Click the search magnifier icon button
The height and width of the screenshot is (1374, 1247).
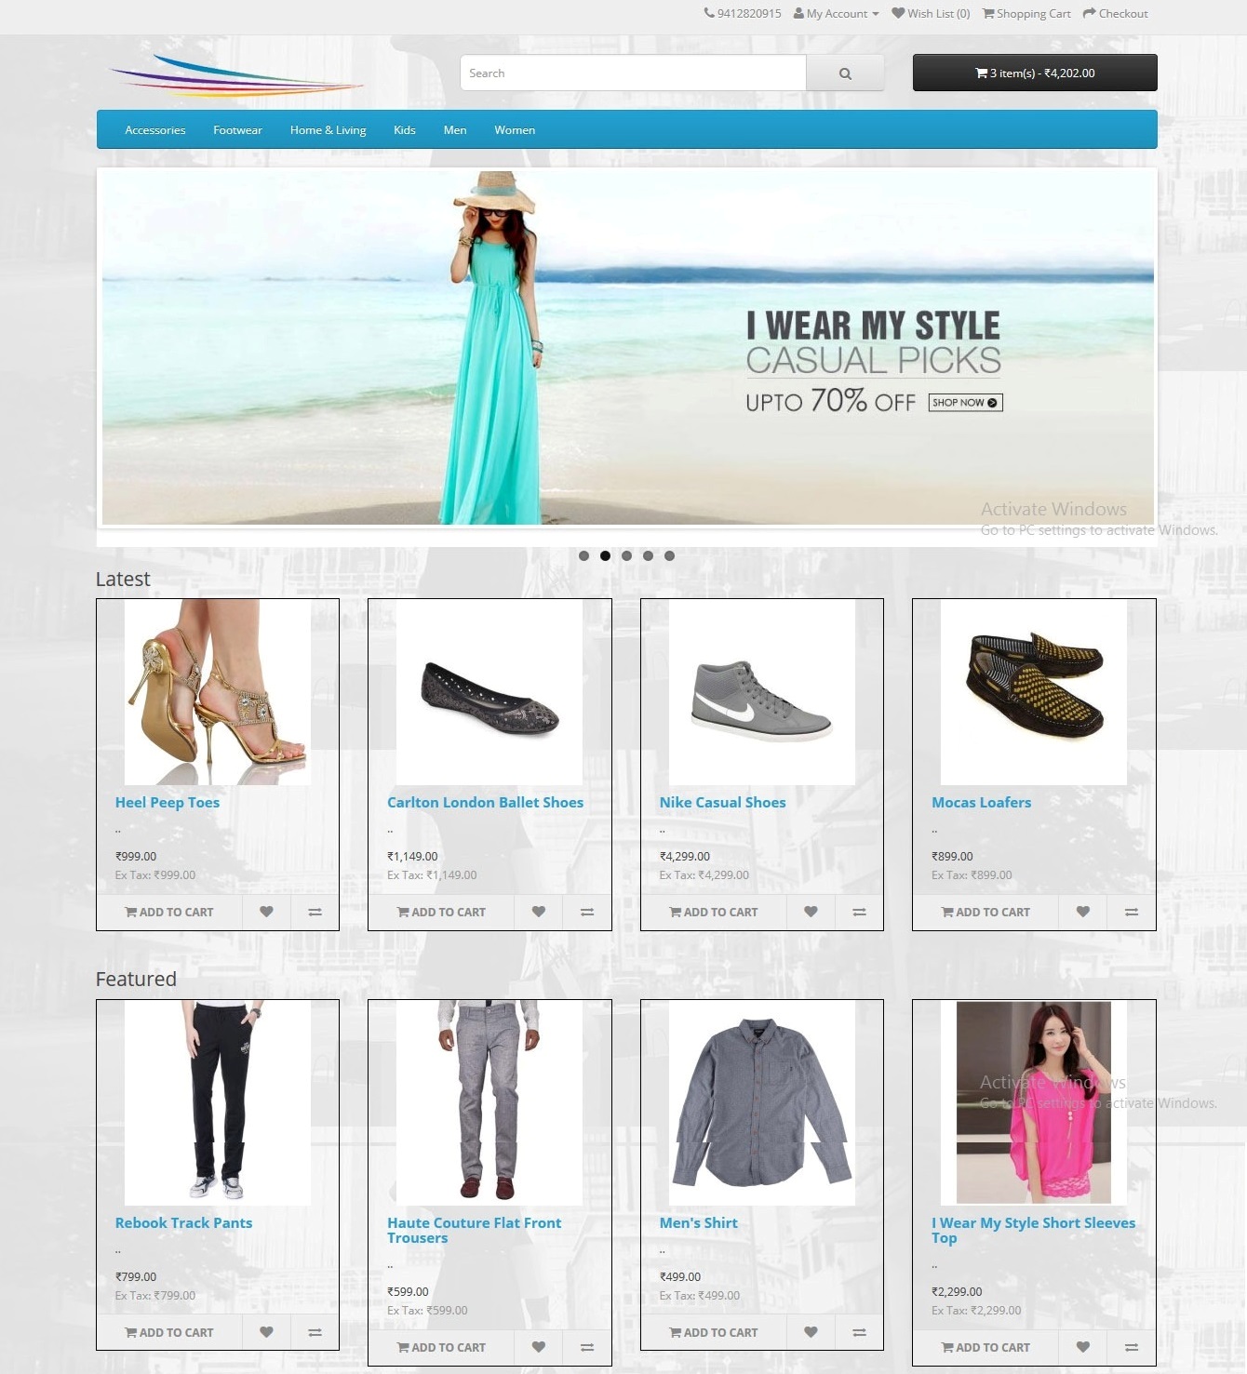[845, 73]
